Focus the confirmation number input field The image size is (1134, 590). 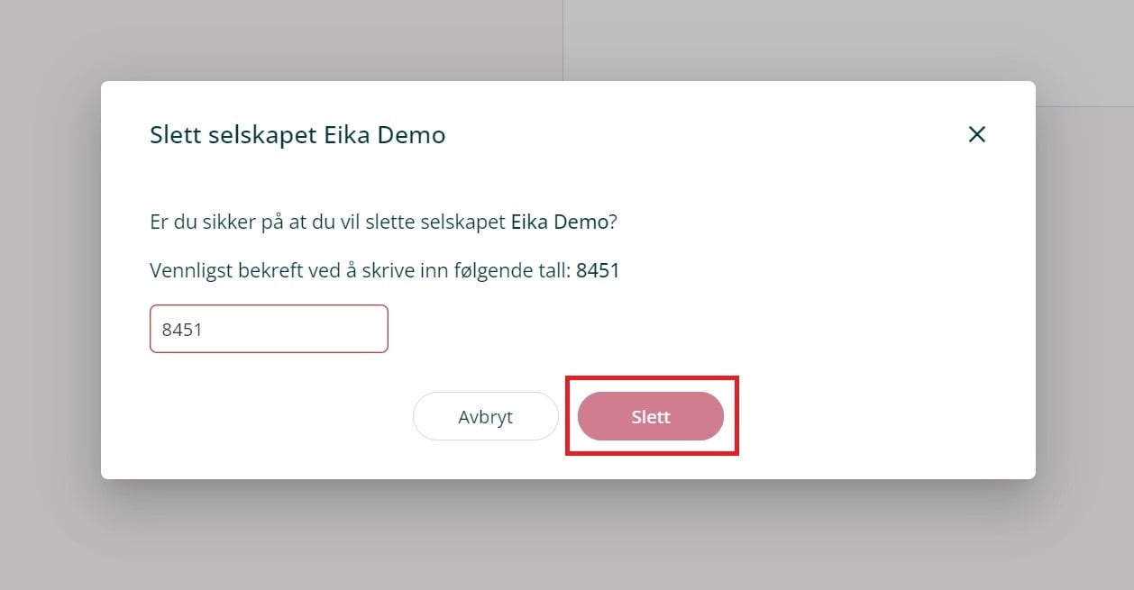pyautogui.click(x=269, y=329)
